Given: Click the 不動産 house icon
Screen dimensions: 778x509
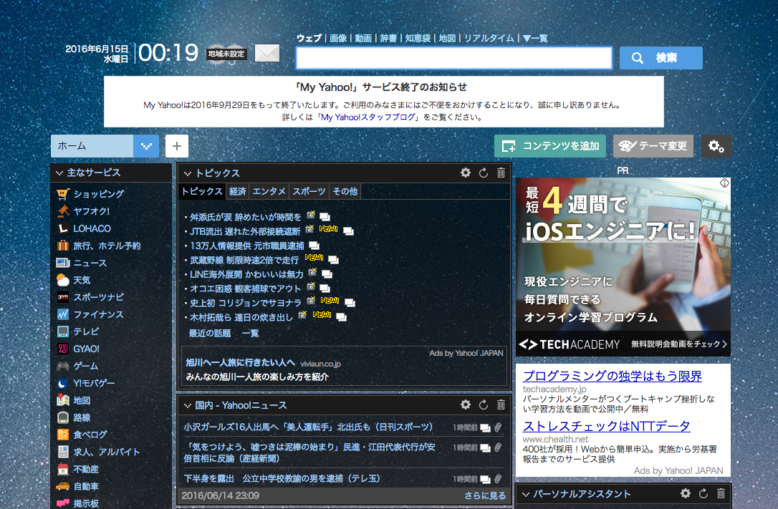Looking at the screenshot, I should pyautogui.click(x=62, y=469).
